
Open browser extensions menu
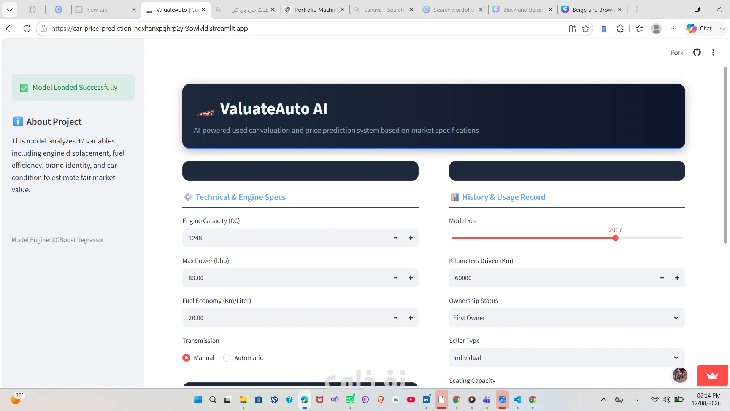coord(620,29)
